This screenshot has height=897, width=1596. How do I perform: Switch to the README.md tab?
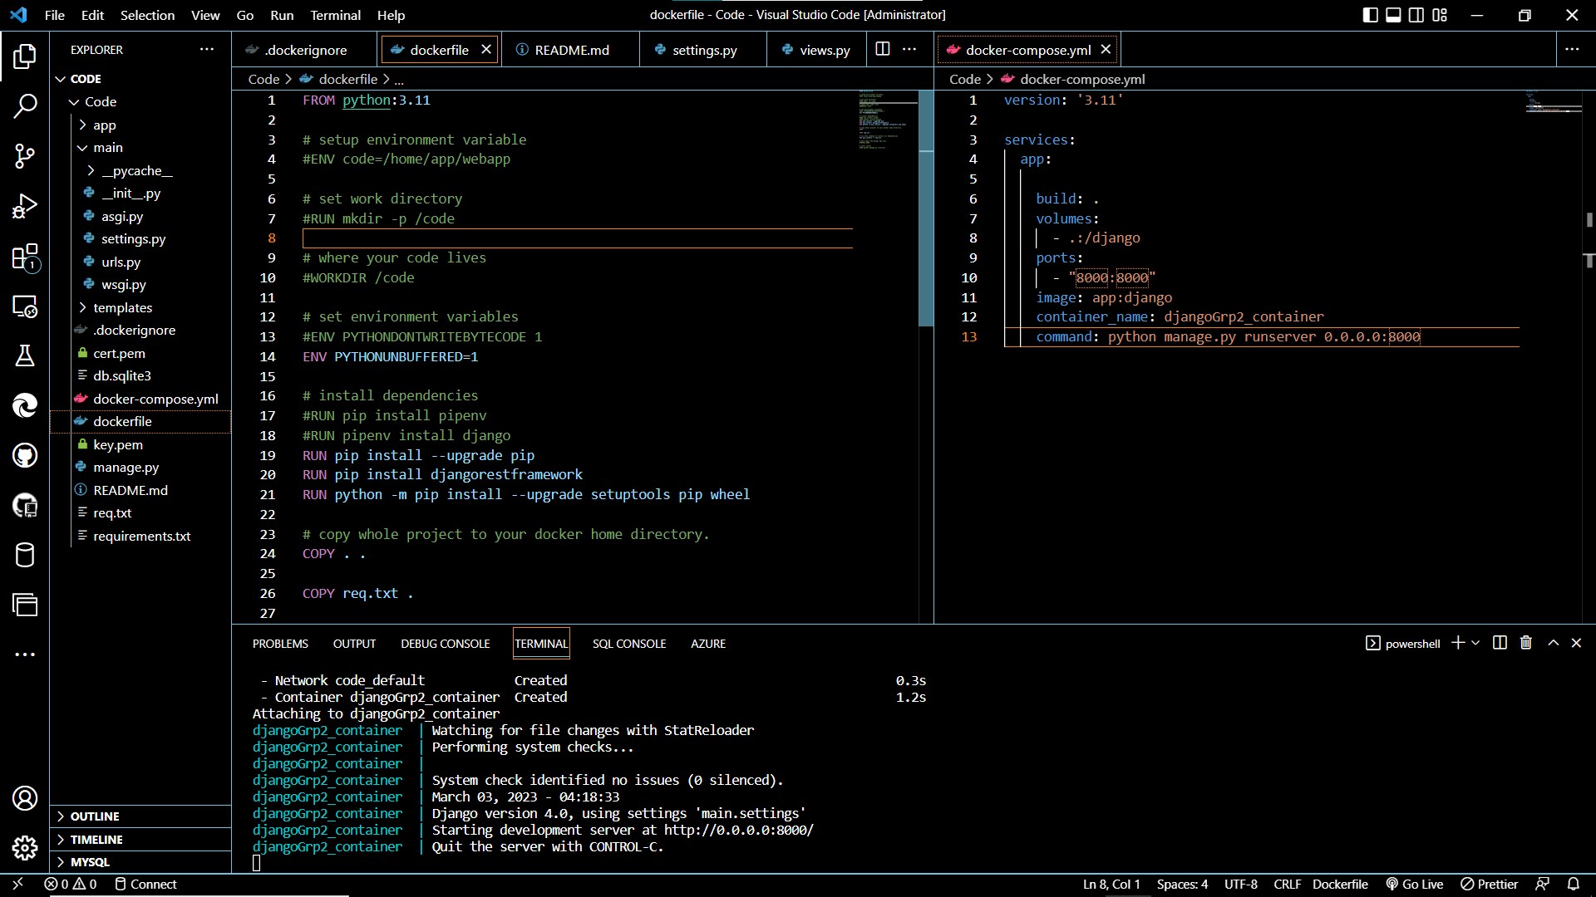(x=572, y=50)
